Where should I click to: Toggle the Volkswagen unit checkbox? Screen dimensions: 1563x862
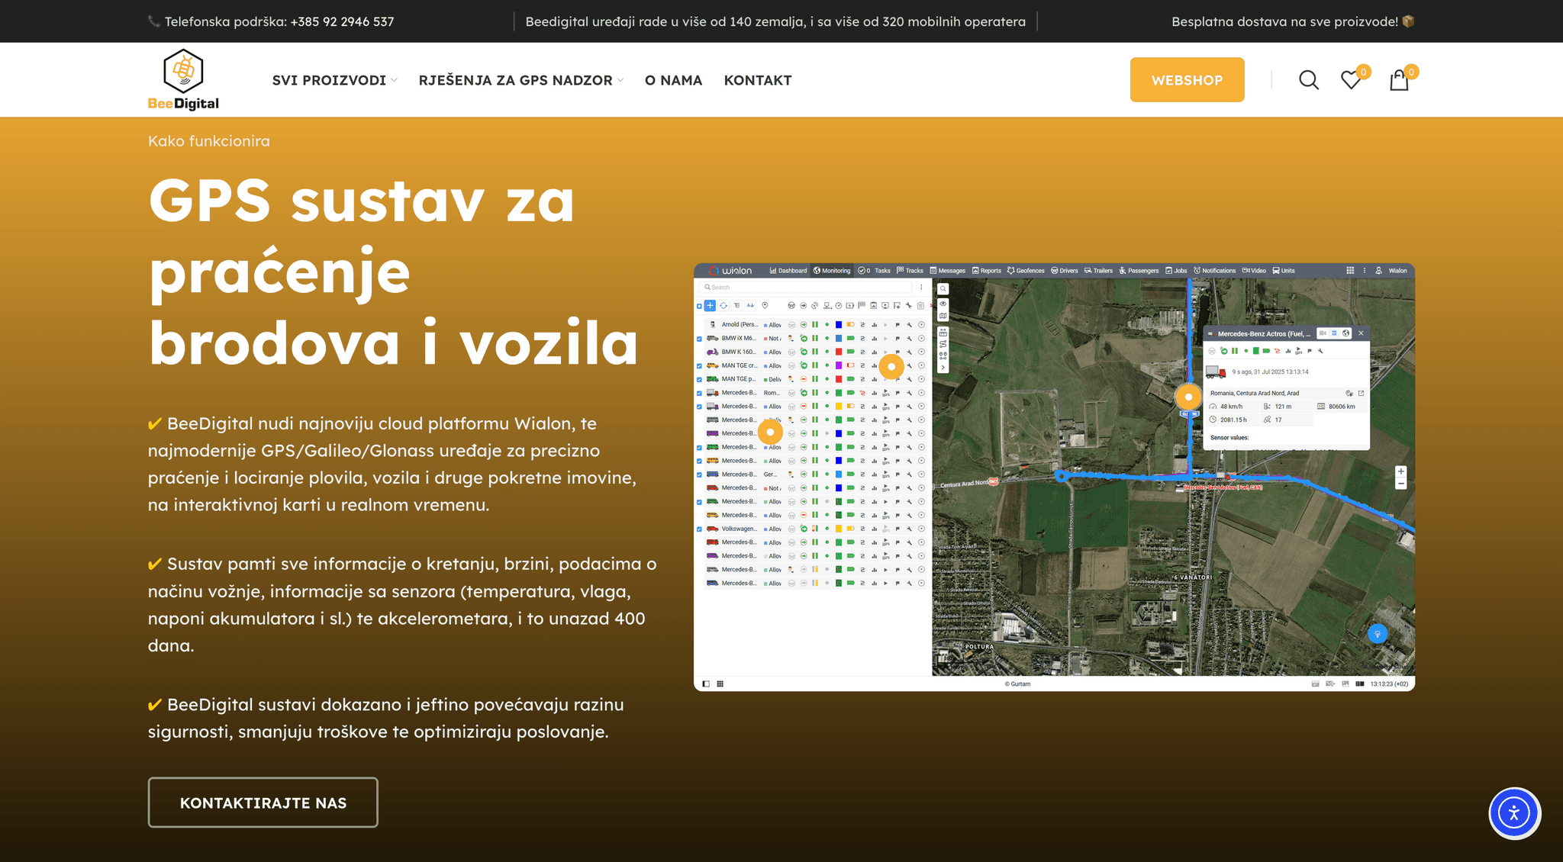pyautogui.click(x=699, y=529)
